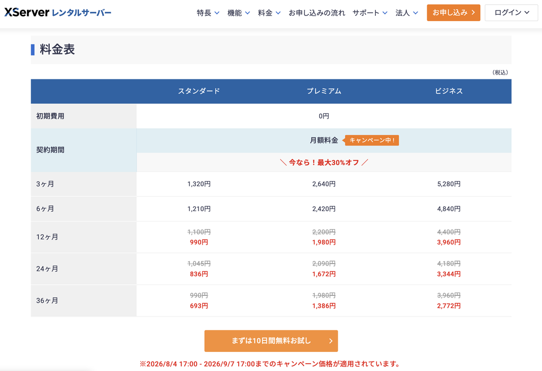Select the スタンダード column header
542x371 pixels.
pyautogui.click(x=199, y=91)
